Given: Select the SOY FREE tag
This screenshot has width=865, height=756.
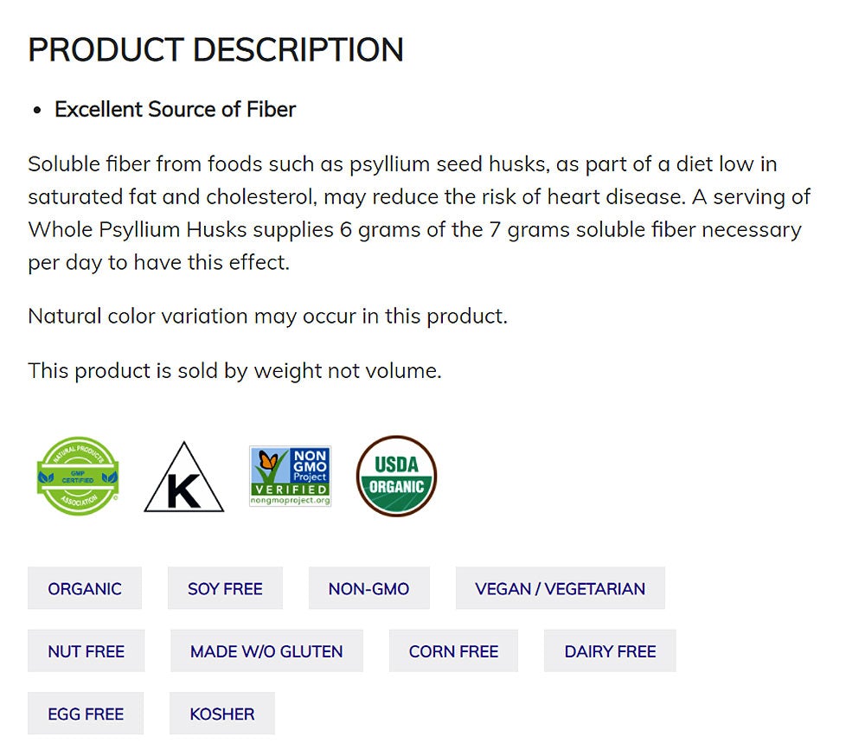Looking at the screenshot, I should click(x=225, y=588).
